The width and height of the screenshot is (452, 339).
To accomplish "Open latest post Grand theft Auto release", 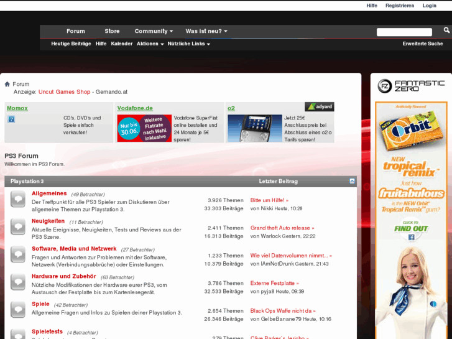I will [x=282, y=228].
